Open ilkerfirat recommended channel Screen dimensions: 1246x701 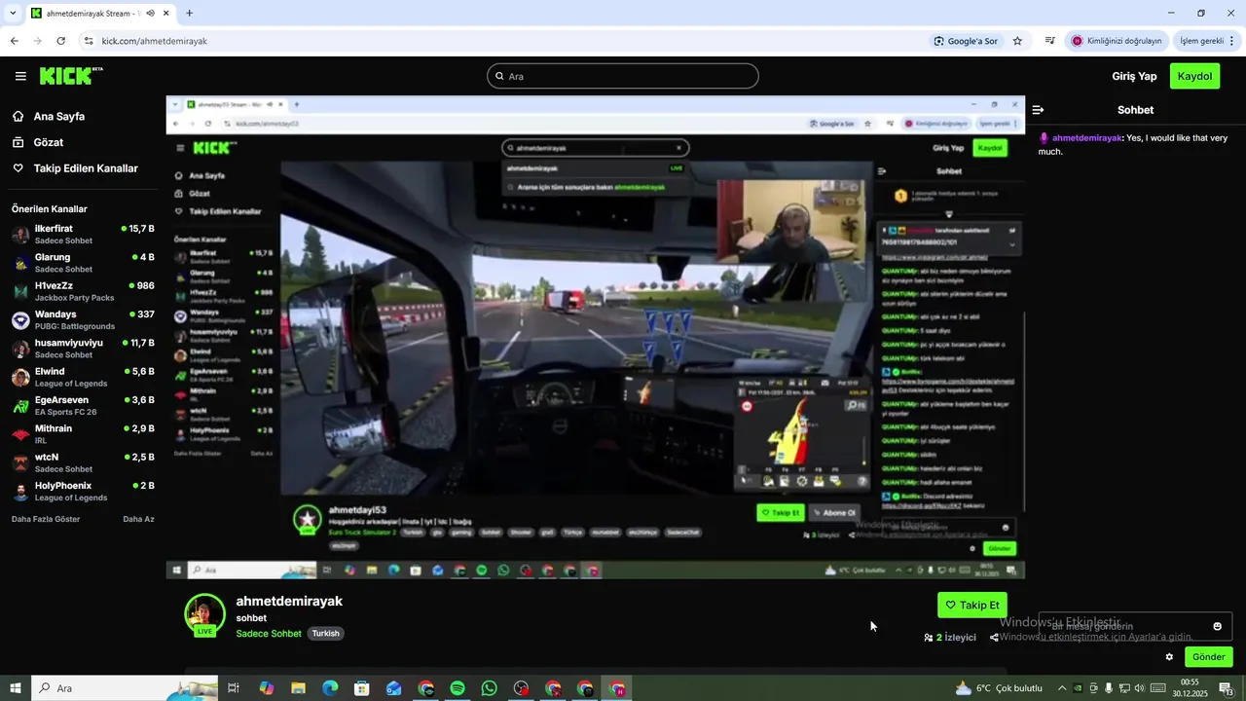point(83,235)
